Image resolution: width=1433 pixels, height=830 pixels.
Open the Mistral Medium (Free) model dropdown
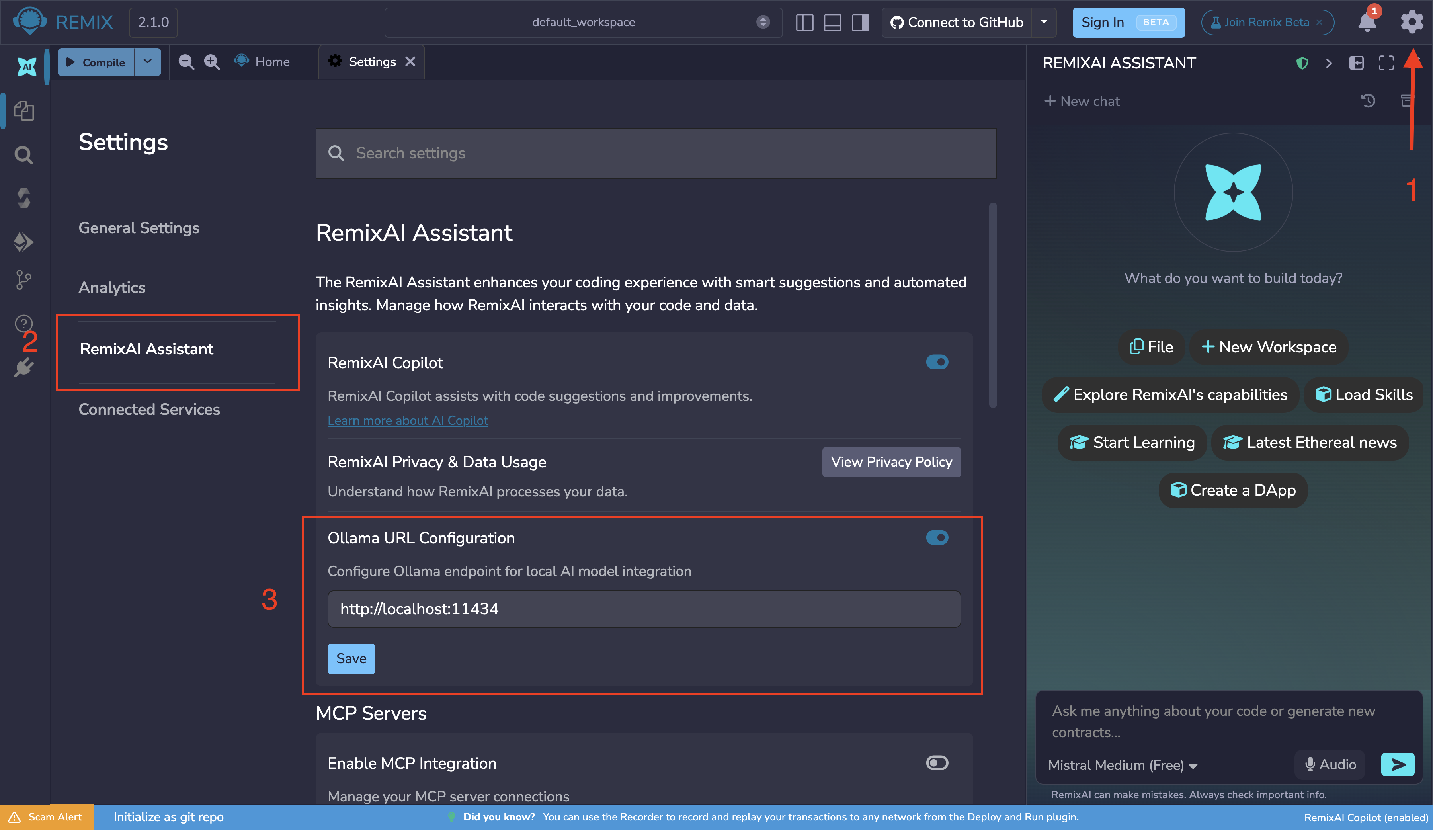click(x=1123, y=765)
